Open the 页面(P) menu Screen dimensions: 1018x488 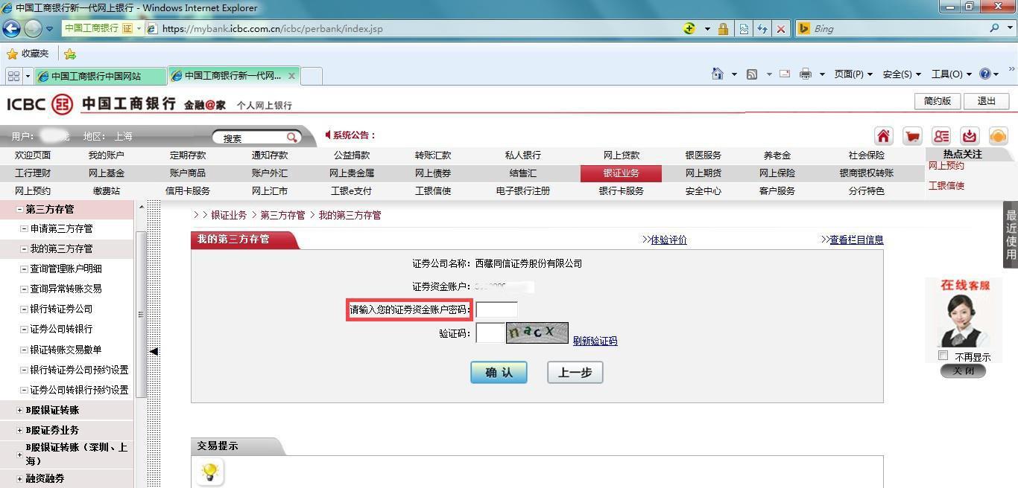853,74
